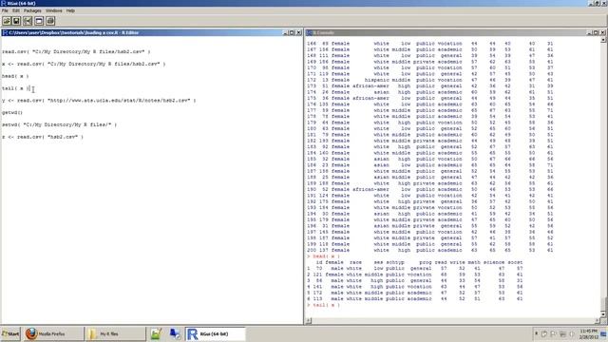Viewport: 608px width, 342px height.
Task: Open the Help menu
Action: 70,10
